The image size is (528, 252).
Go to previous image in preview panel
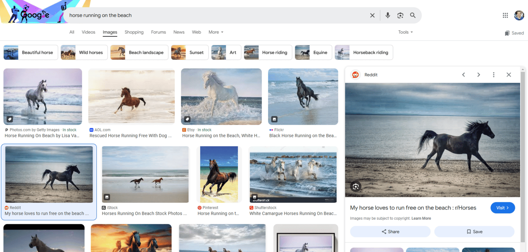pos(463,75)
